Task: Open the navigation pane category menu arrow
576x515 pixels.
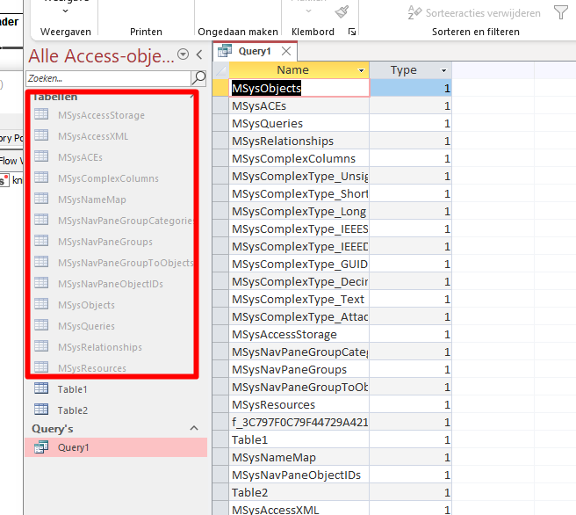Action: [183, 54]
